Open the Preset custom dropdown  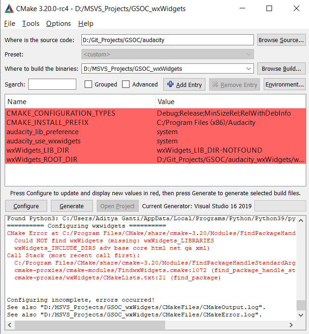[167, 54]
